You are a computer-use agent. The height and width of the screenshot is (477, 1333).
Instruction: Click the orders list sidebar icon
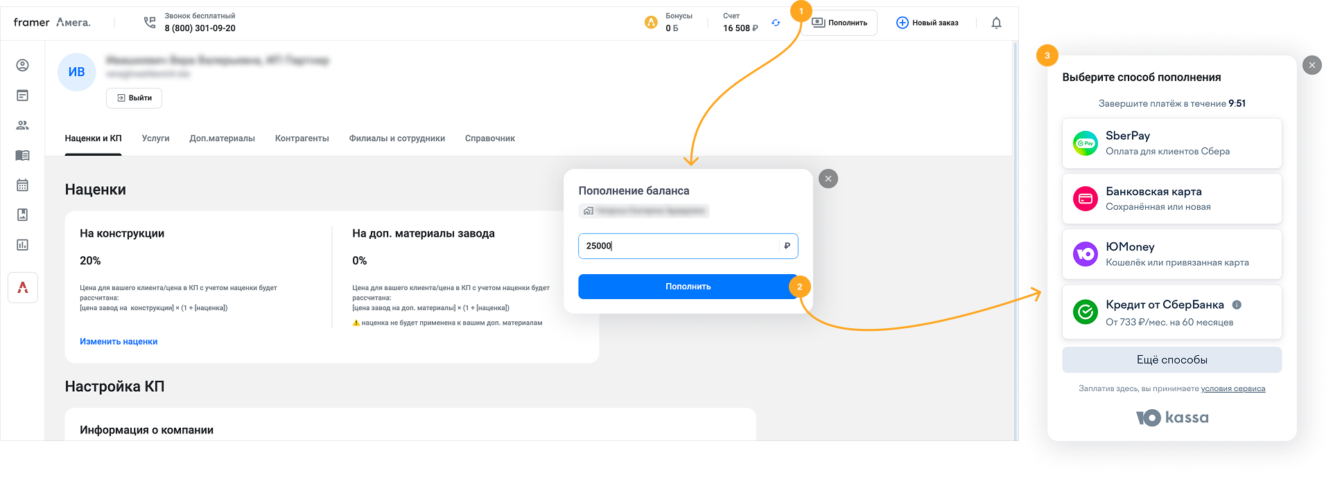[22, 96]
